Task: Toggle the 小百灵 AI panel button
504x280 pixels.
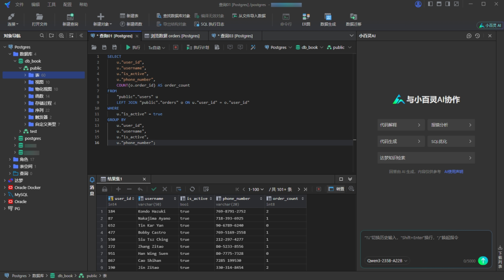Action: click(x=490, y=26)
